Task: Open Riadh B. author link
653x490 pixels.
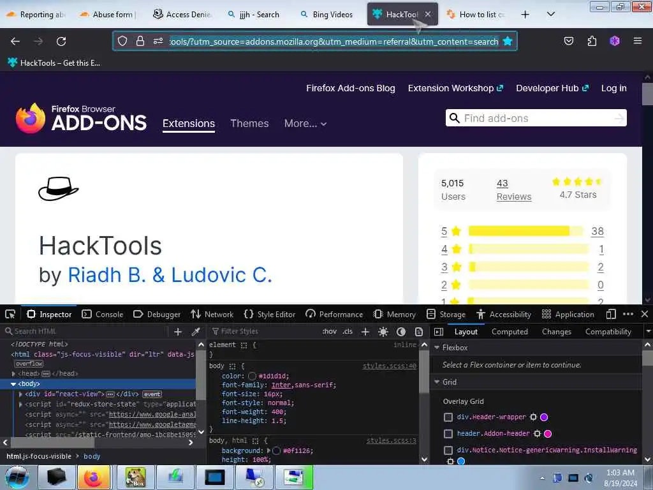Action: click(107, 275)
